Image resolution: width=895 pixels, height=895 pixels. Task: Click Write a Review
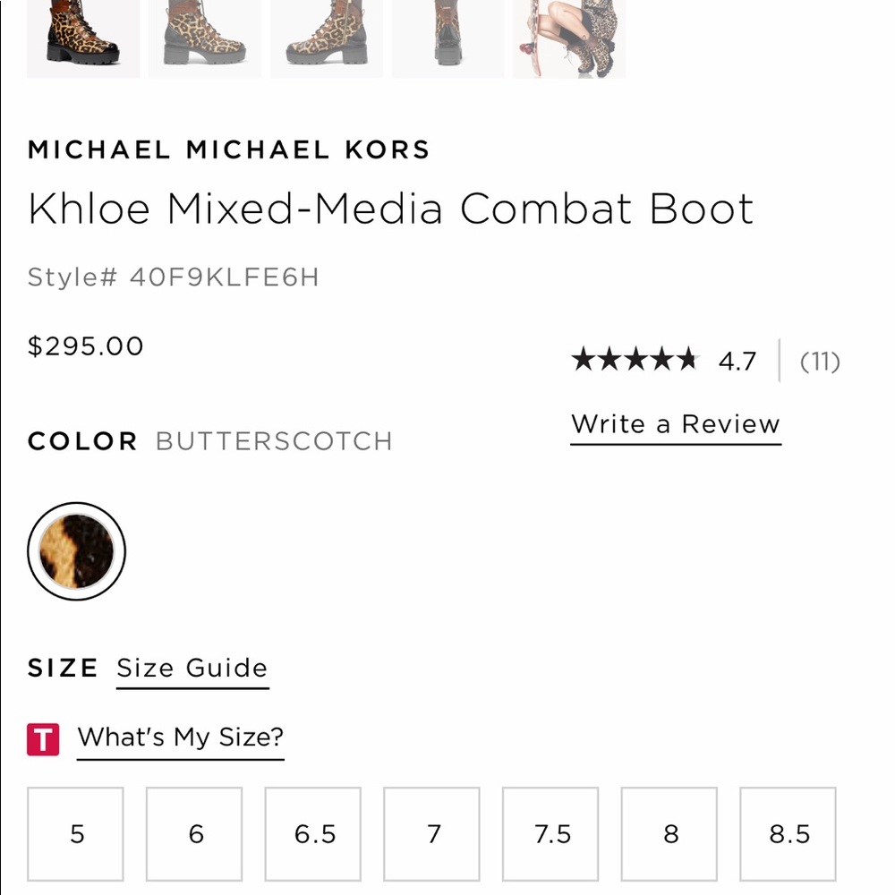pos(675,423)
